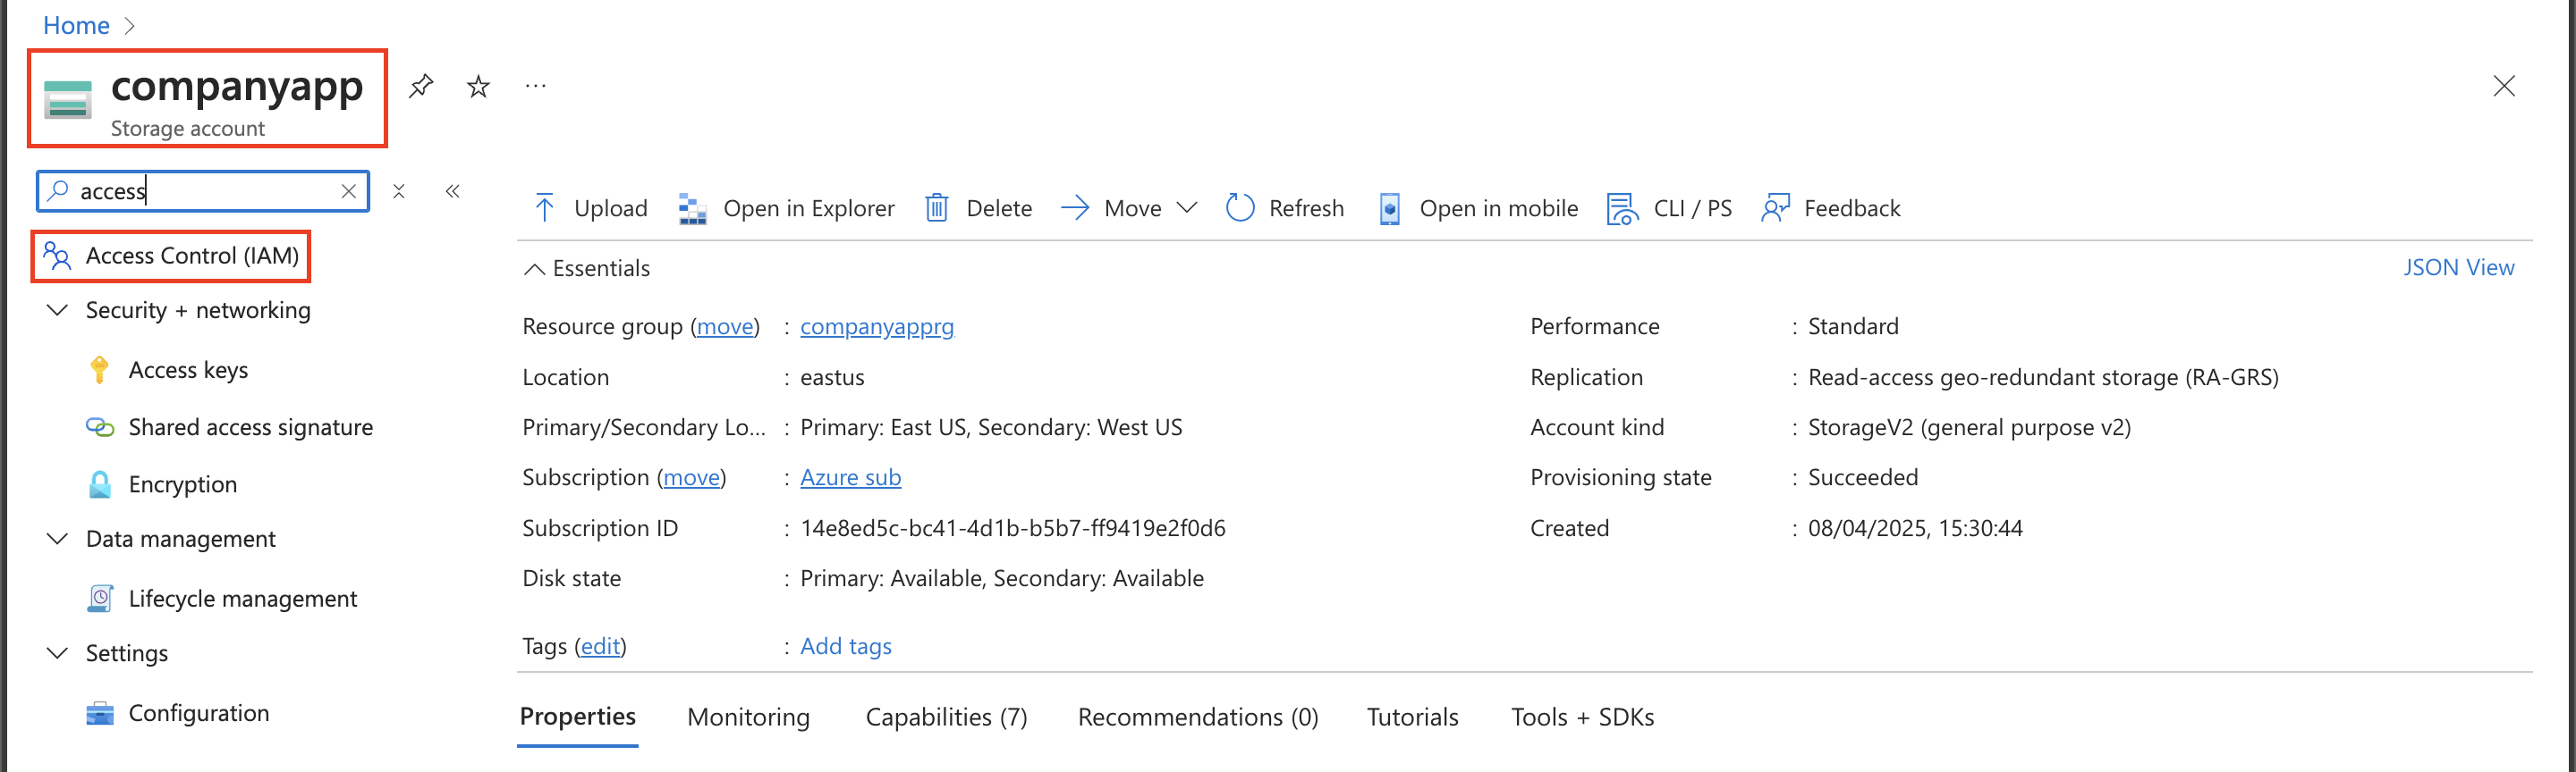Refresh the storage account overview
This screenshot has height=772, width=2576.
tap(1285, 207)
